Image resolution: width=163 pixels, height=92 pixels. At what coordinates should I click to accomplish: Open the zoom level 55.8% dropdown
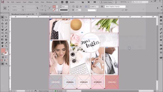click(x=78, y=2)
